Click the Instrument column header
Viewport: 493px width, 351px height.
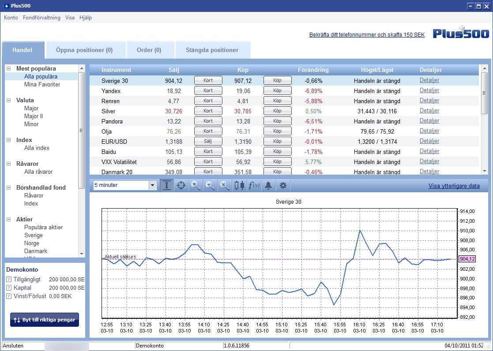pyautogui.click(x=117, y=70)
